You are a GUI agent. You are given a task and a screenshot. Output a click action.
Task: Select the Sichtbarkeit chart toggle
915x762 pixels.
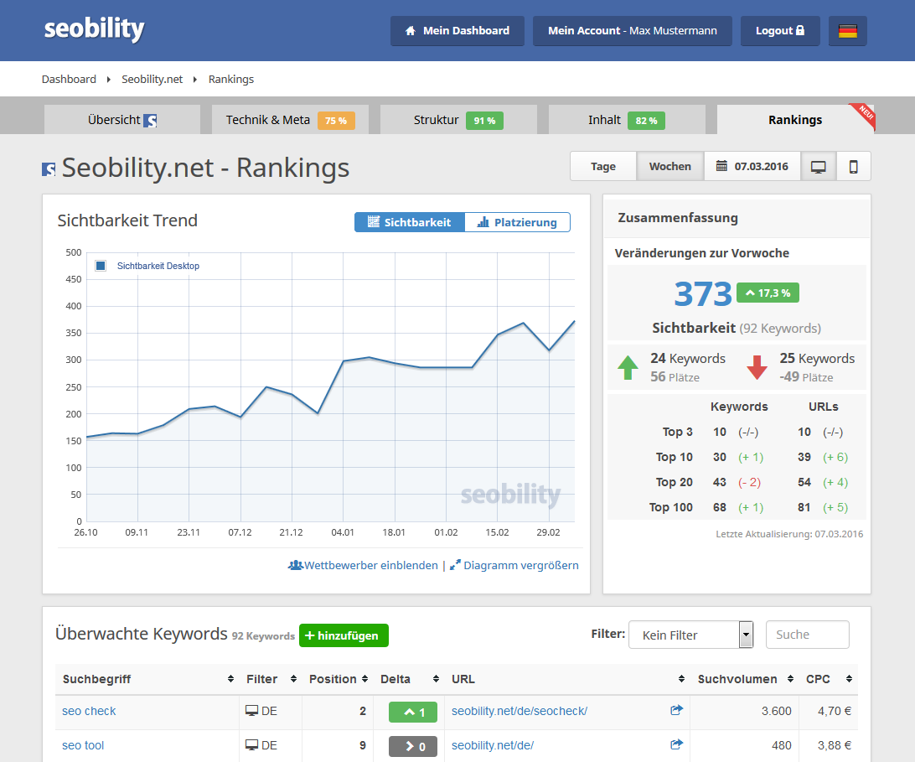pyautogui.click(x=409, y=222)
